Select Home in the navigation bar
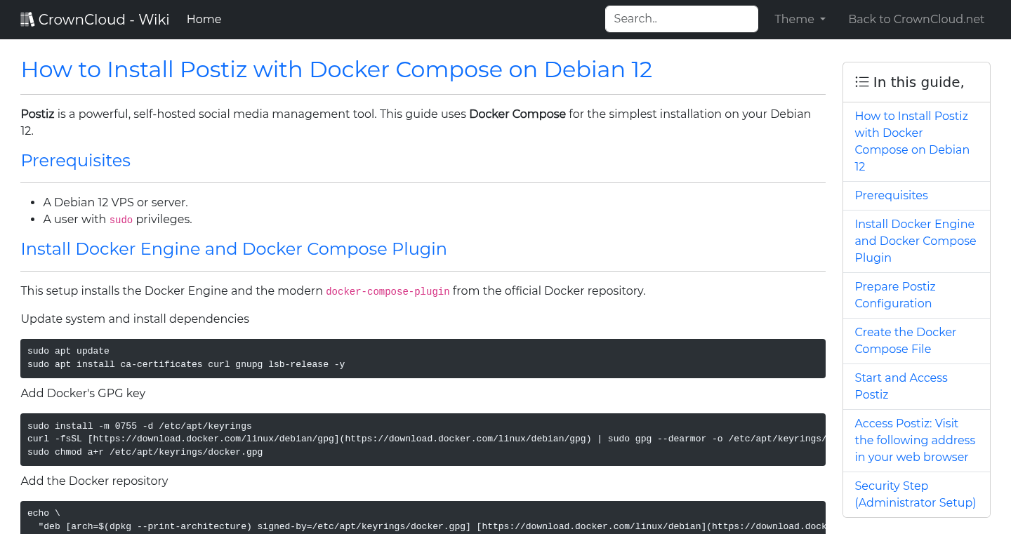The width and height of the screenshot is (1011, 534). (204, 19)
